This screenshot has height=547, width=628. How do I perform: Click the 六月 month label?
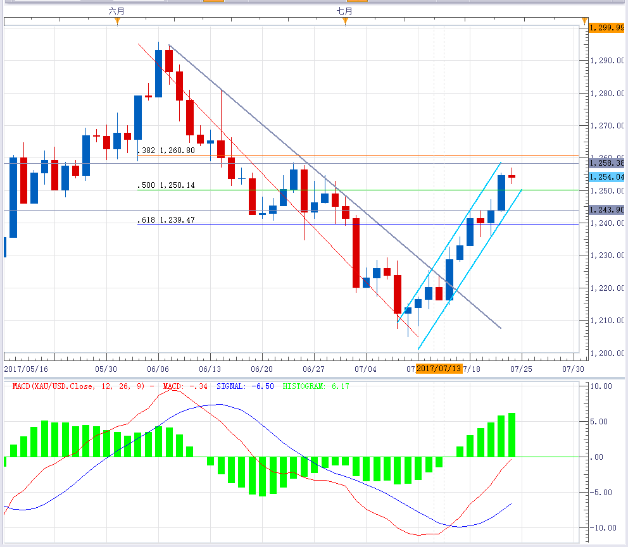pyautogui.click(x=116, y=11)
